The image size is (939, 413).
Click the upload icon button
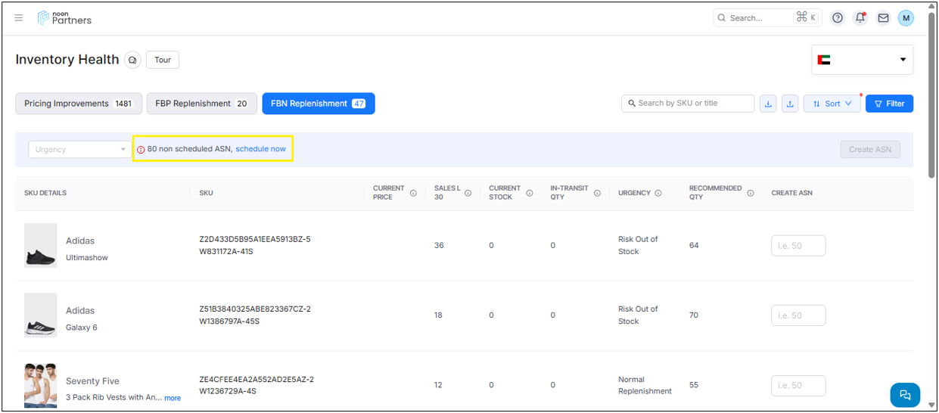[790, 104]
